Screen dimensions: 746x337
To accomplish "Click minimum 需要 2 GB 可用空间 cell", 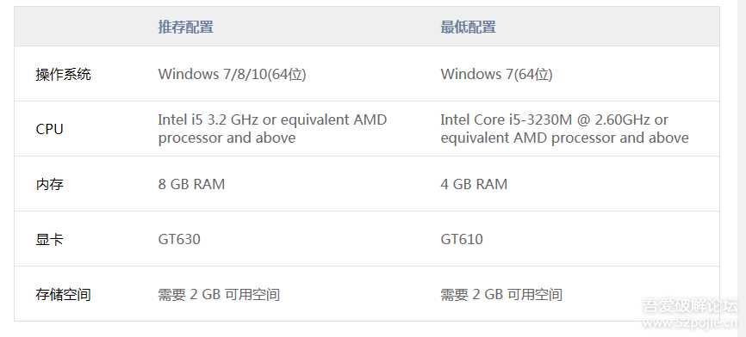I will pyautogui.click(x=501, y=295).
